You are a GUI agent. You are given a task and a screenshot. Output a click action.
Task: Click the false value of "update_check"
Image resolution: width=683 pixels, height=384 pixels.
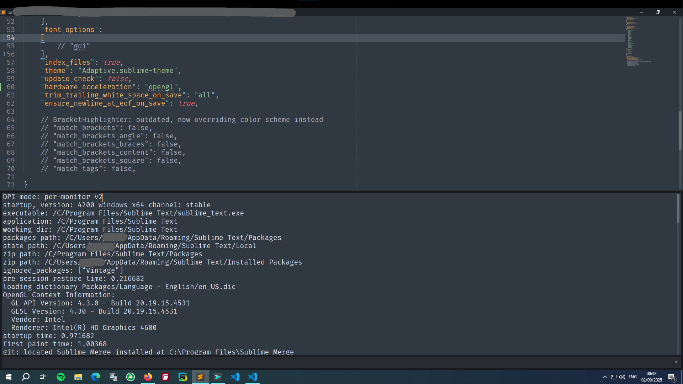(x=118, y=79)
